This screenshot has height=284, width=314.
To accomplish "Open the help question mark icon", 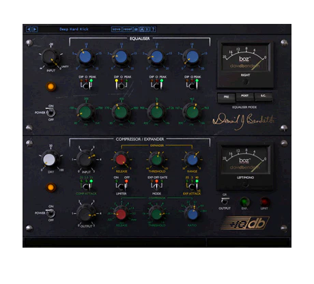I will pos(153,29).
